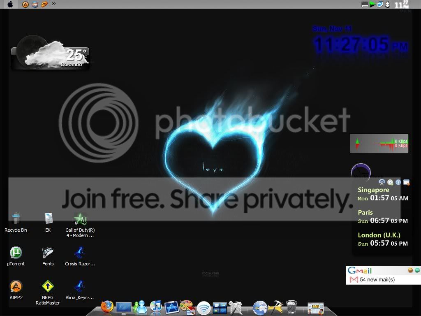Open the Colombo weather widget

click(50, 53)
